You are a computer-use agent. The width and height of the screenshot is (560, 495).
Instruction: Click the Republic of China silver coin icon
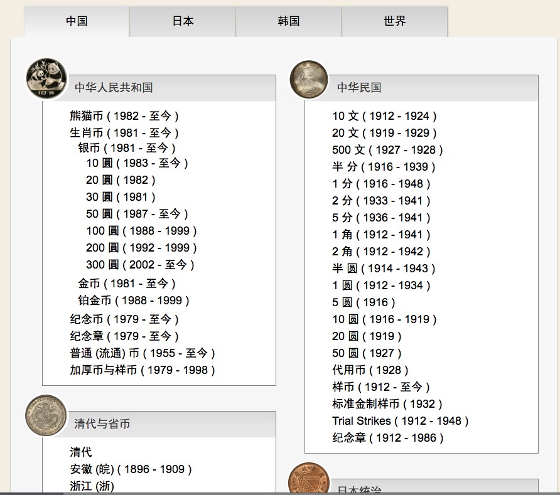pyautogui.click(x=309, y=80)
